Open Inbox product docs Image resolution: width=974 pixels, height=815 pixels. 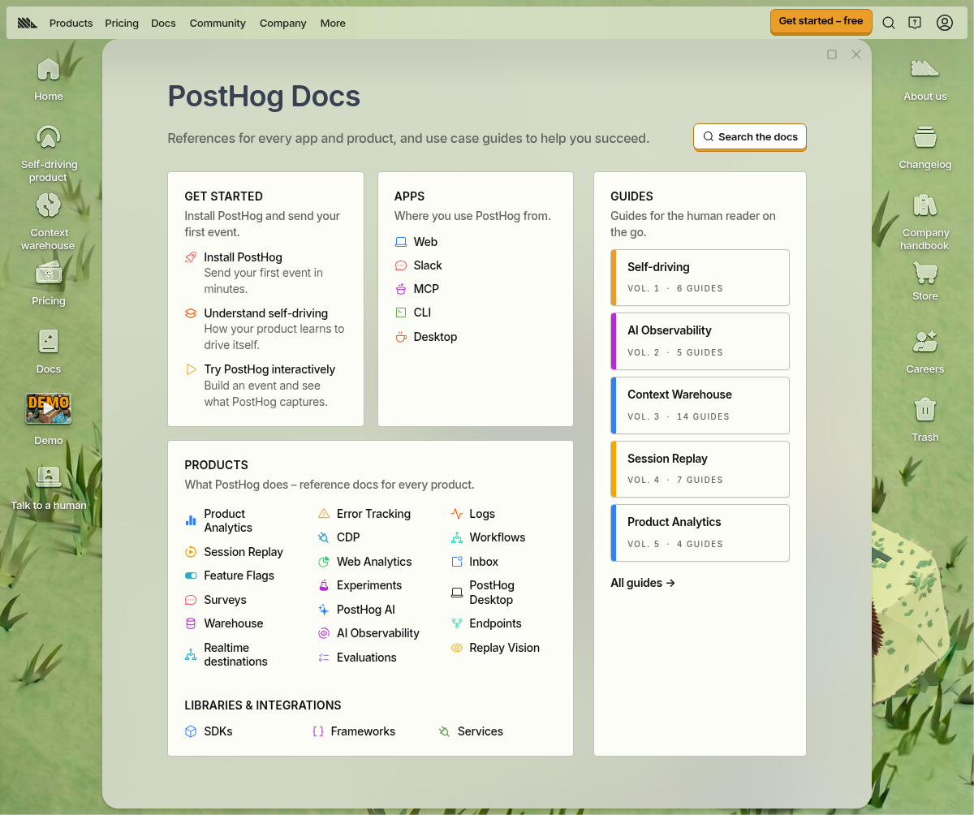474,562
